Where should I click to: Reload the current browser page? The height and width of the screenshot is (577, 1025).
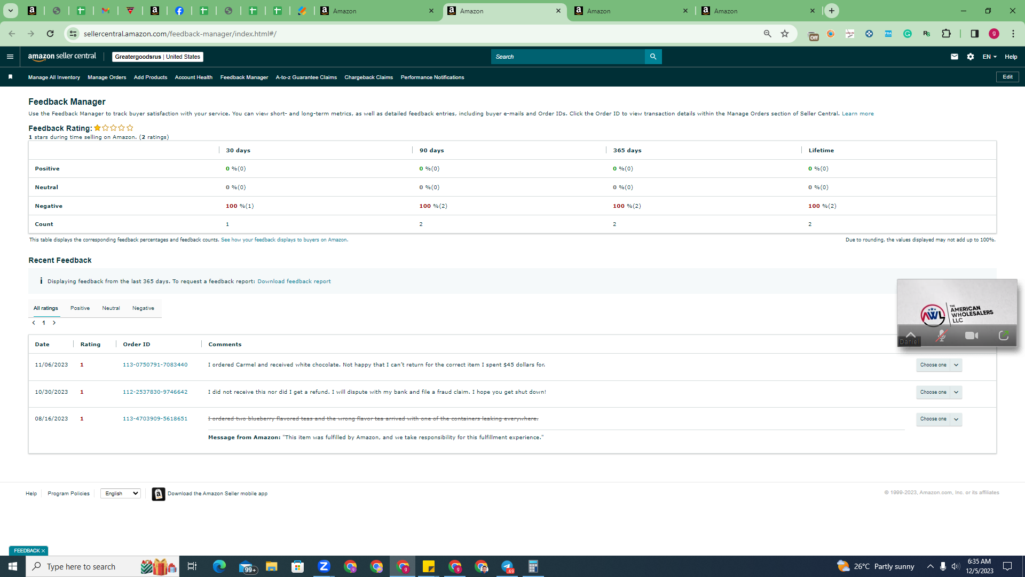50,34
